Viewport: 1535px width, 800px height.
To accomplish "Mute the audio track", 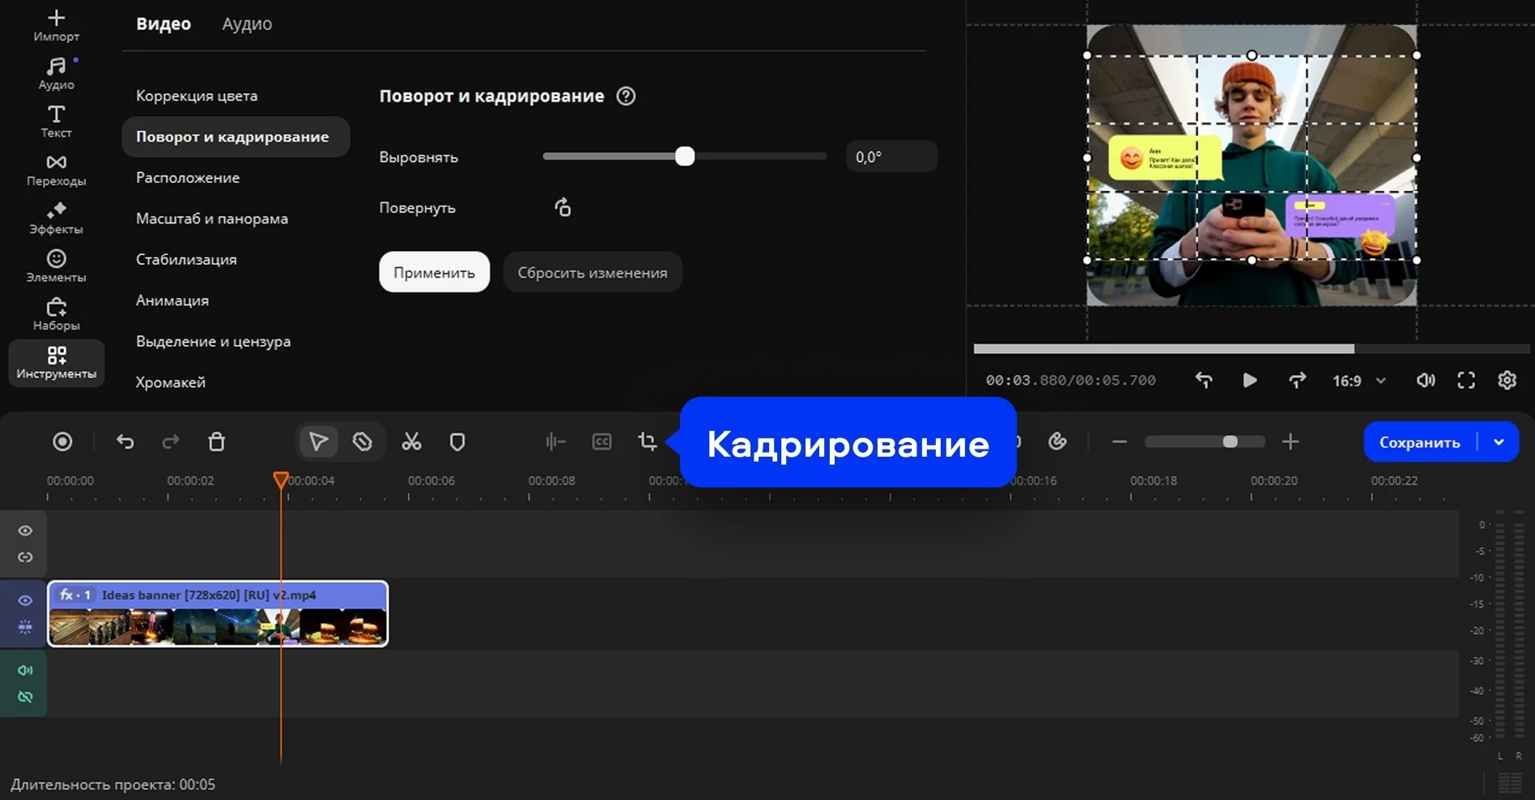I will point(25,670).
